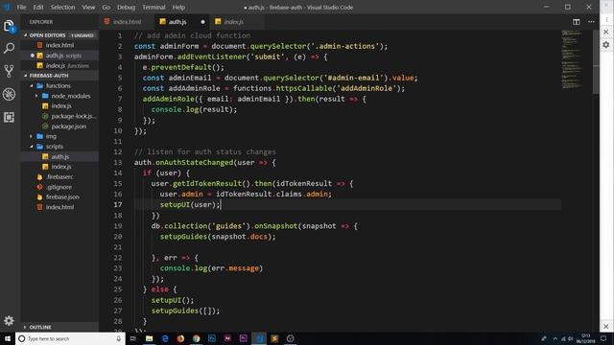
Task: Open the Extensions view in activity bar
Action: coord(9,117)
